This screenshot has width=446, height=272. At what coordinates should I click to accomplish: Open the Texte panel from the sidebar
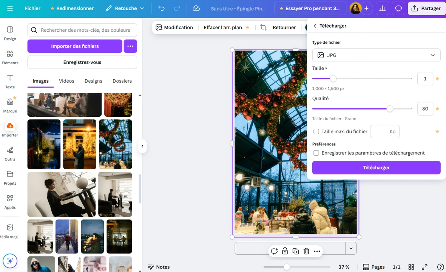click(x=10, y=81)
